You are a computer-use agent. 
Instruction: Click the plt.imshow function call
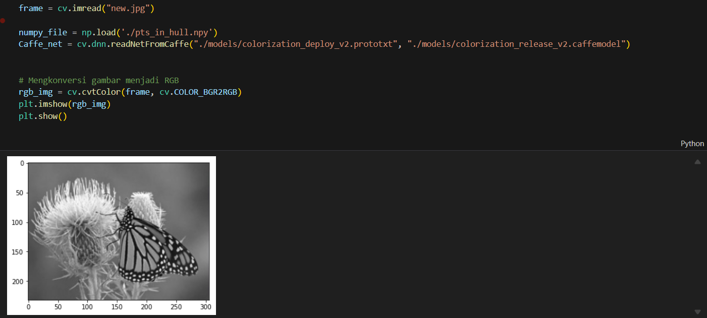pos(53,104)
